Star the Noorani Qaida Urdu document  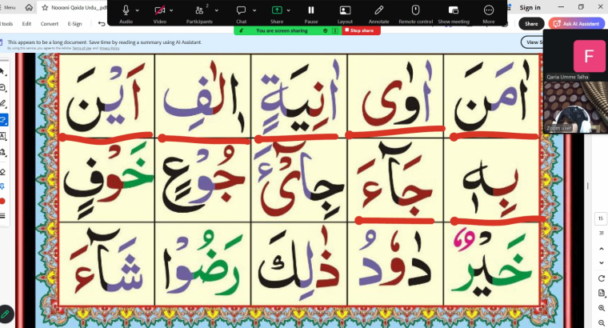coord(45,7)
